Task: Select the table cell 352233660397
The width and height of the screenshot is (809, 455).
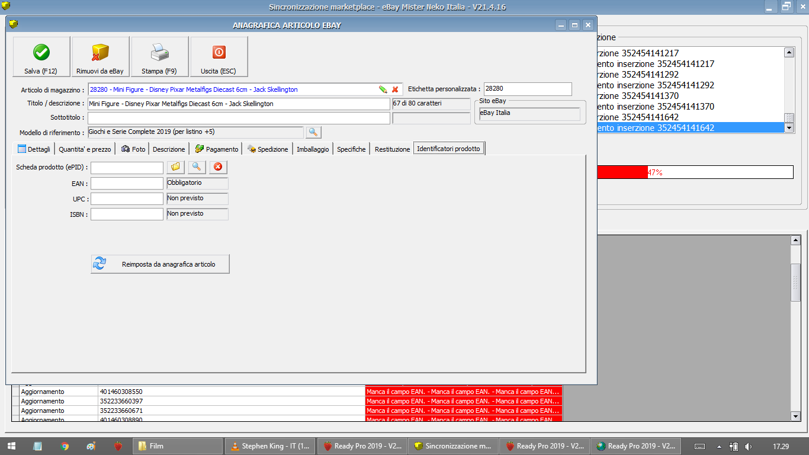Action: [232, 401]
